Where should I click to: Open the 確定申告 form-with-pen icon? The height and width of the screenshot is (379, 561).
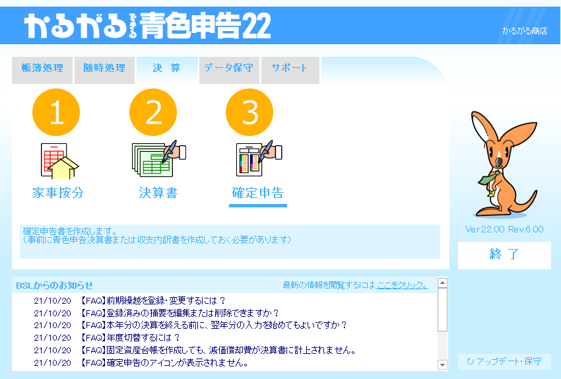pyautogui.click(x=259, y=158)
